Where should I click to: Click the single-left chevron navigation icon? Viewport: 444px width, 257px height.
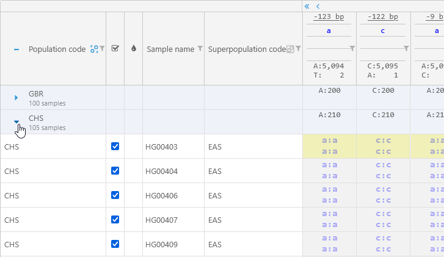pyautogui.click(x=318, y=6)
